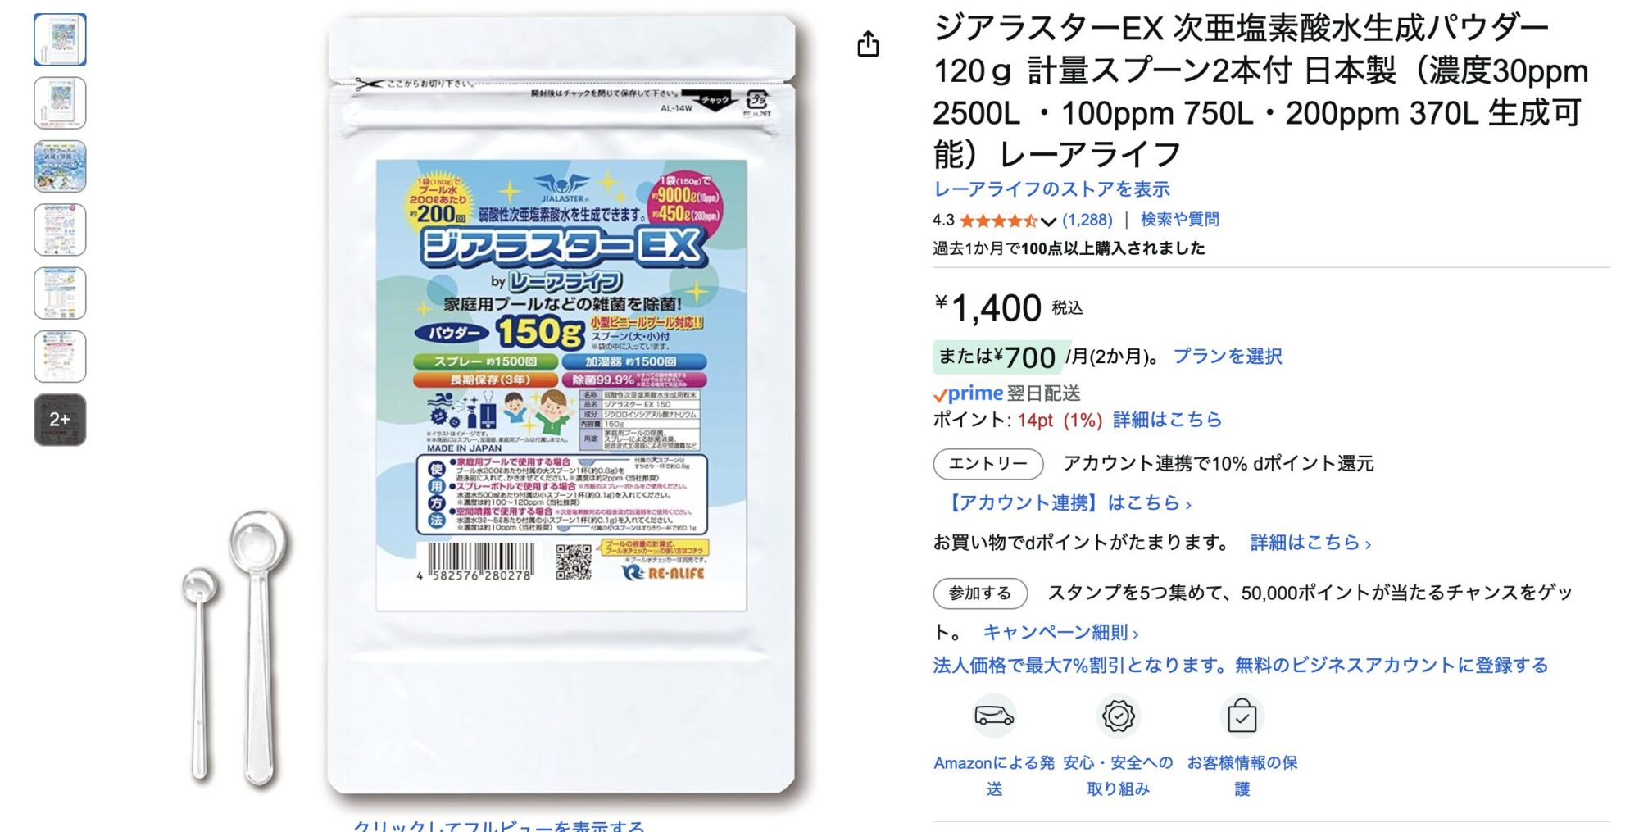This screenshot has height=832, width=1639.
Task: Click the customer info protection bag icon
Action: coord(1242,716)
